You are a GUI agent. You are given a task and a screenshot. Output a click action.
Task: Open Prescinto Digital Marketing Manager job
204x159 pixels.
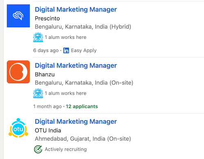(x=76, y=10)
